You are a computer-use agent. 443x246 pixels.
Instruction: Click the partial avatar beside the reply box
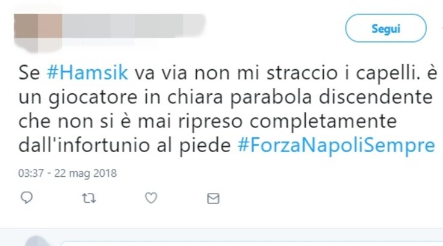point(37,241)
